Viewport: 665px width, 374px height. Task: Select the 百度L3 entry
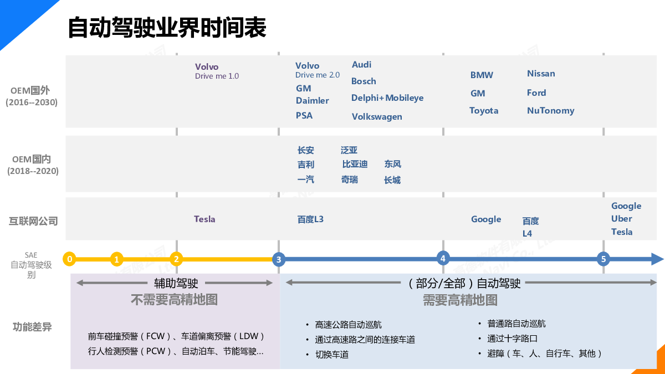[x=310, y=219]
